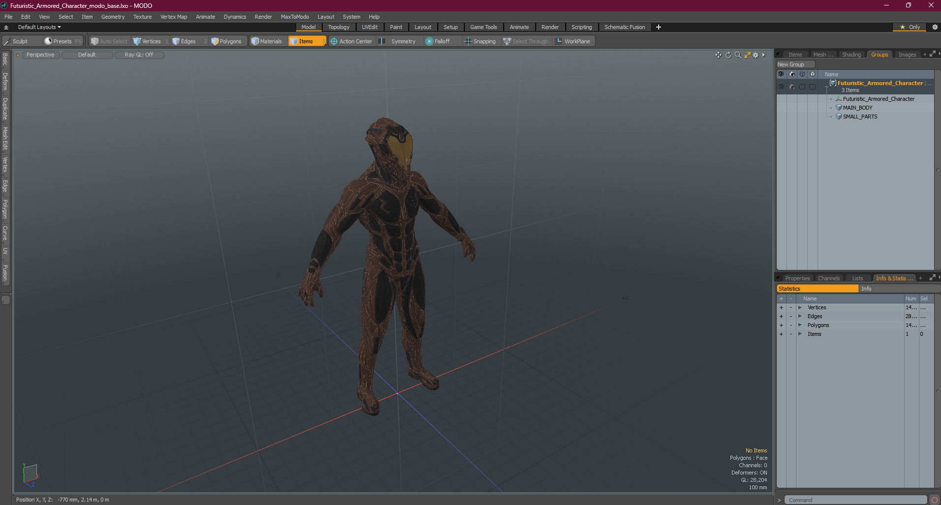Viewport: 941px width, 505px height.
Task: Click the WorkPlane button
Action: 573,41
